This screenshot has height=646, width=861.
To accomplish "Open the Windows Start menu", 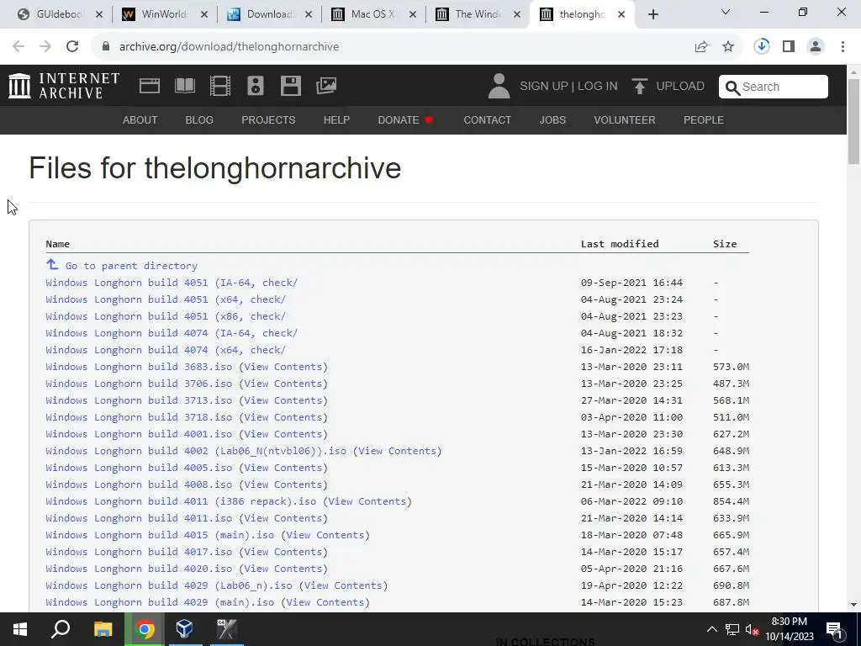I will (20, 629).
